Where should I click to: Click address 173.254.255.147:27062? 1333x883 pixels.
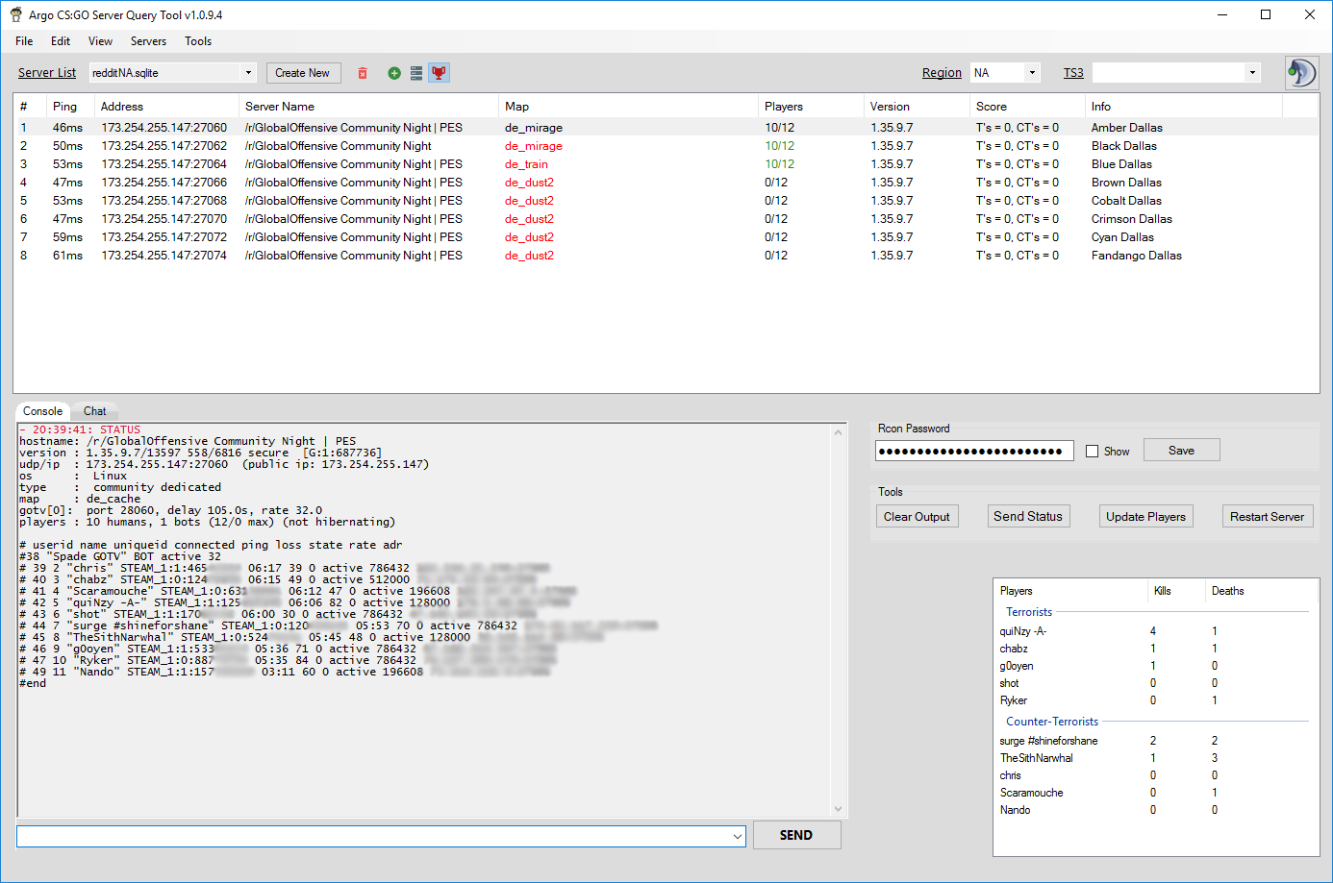(164, 146)
